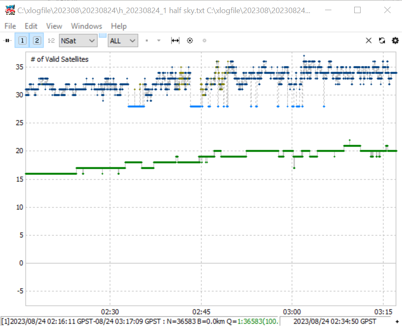Screen dimensions: 402x327
Task: Open the NSat plot type dropdown
Action: (78, 41)
